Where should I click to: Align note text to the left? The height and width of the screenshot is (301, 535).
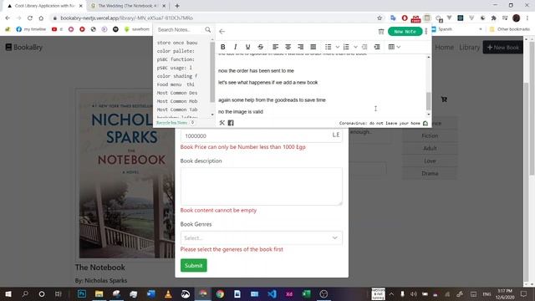click(275, 47)
